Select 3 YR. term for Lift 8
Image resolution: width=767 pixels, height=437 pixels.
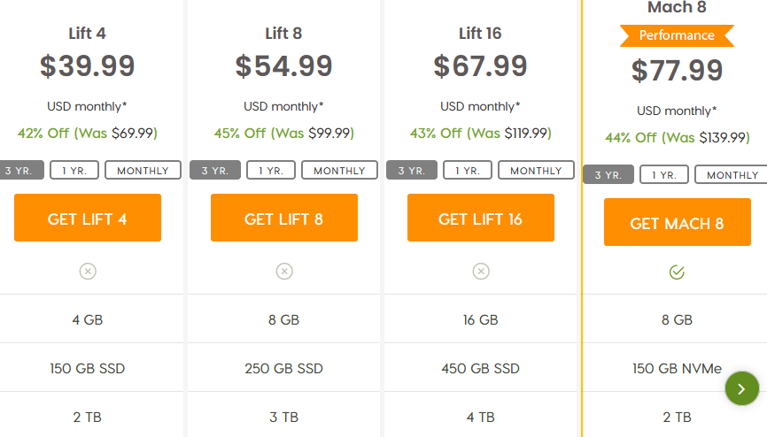(x=214, y=170)
